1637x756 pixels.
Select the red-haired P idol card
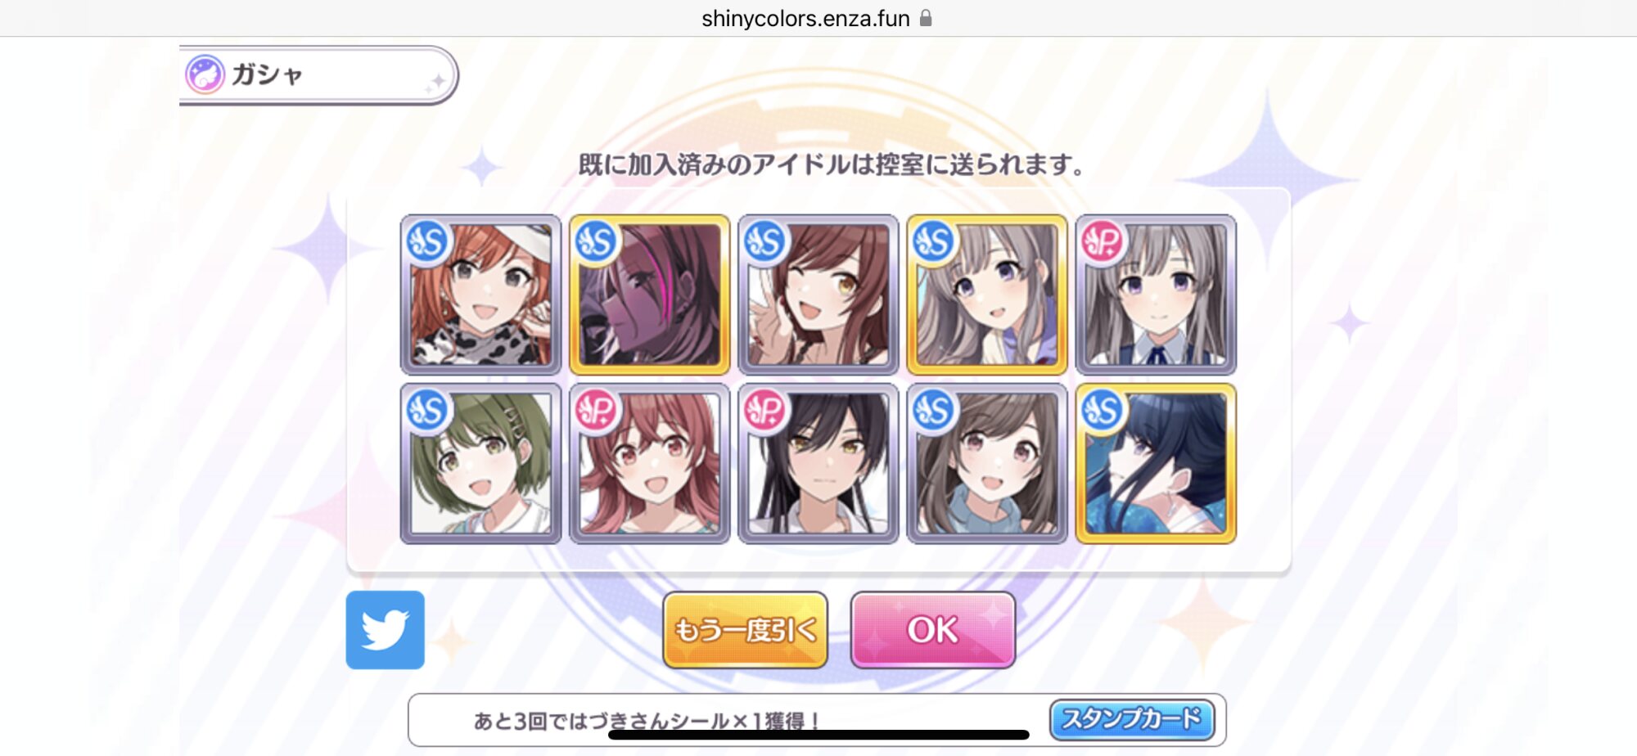click(649, 463)
